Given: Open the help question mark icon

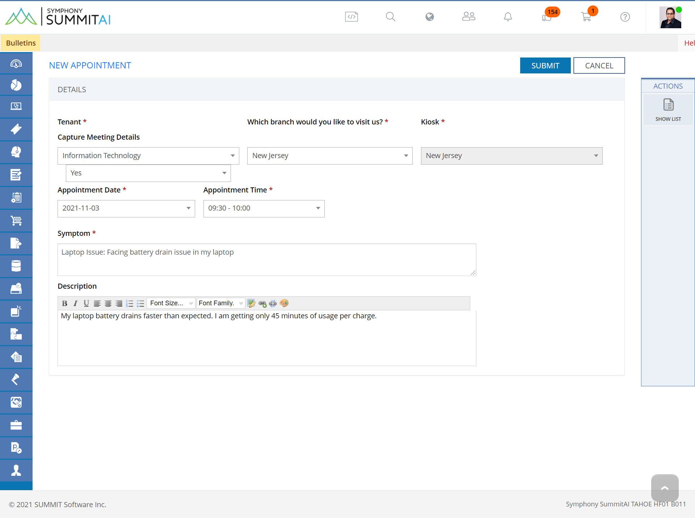Looking at the screenshot, I should (x=625, y=17).
